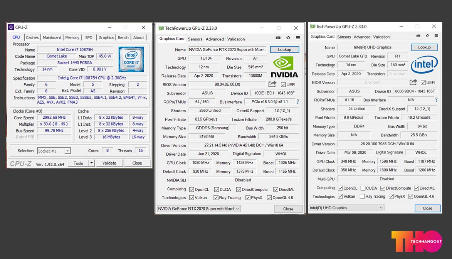Click the Tools button in CPU-Z
452x259 pixels.
[x=78, y=163]
